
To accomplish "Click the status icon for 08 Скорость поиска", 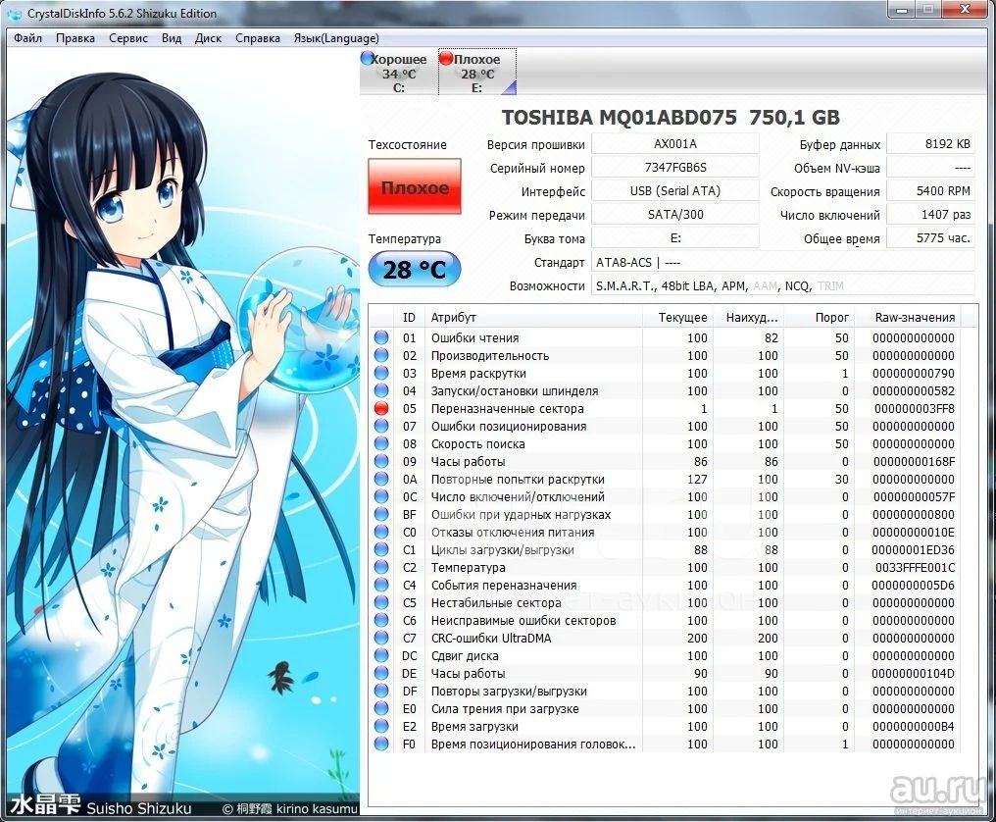I will (x=381, y=443).
